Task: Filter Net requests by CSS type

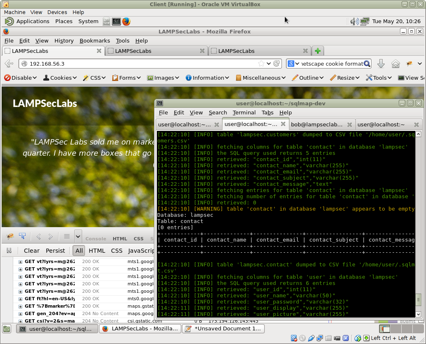Action: click(116, 251)
